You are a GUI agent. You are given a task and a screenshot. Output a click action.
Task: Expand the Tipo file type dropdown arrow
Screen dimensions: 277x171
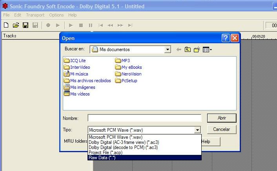(x=197, y=130)
